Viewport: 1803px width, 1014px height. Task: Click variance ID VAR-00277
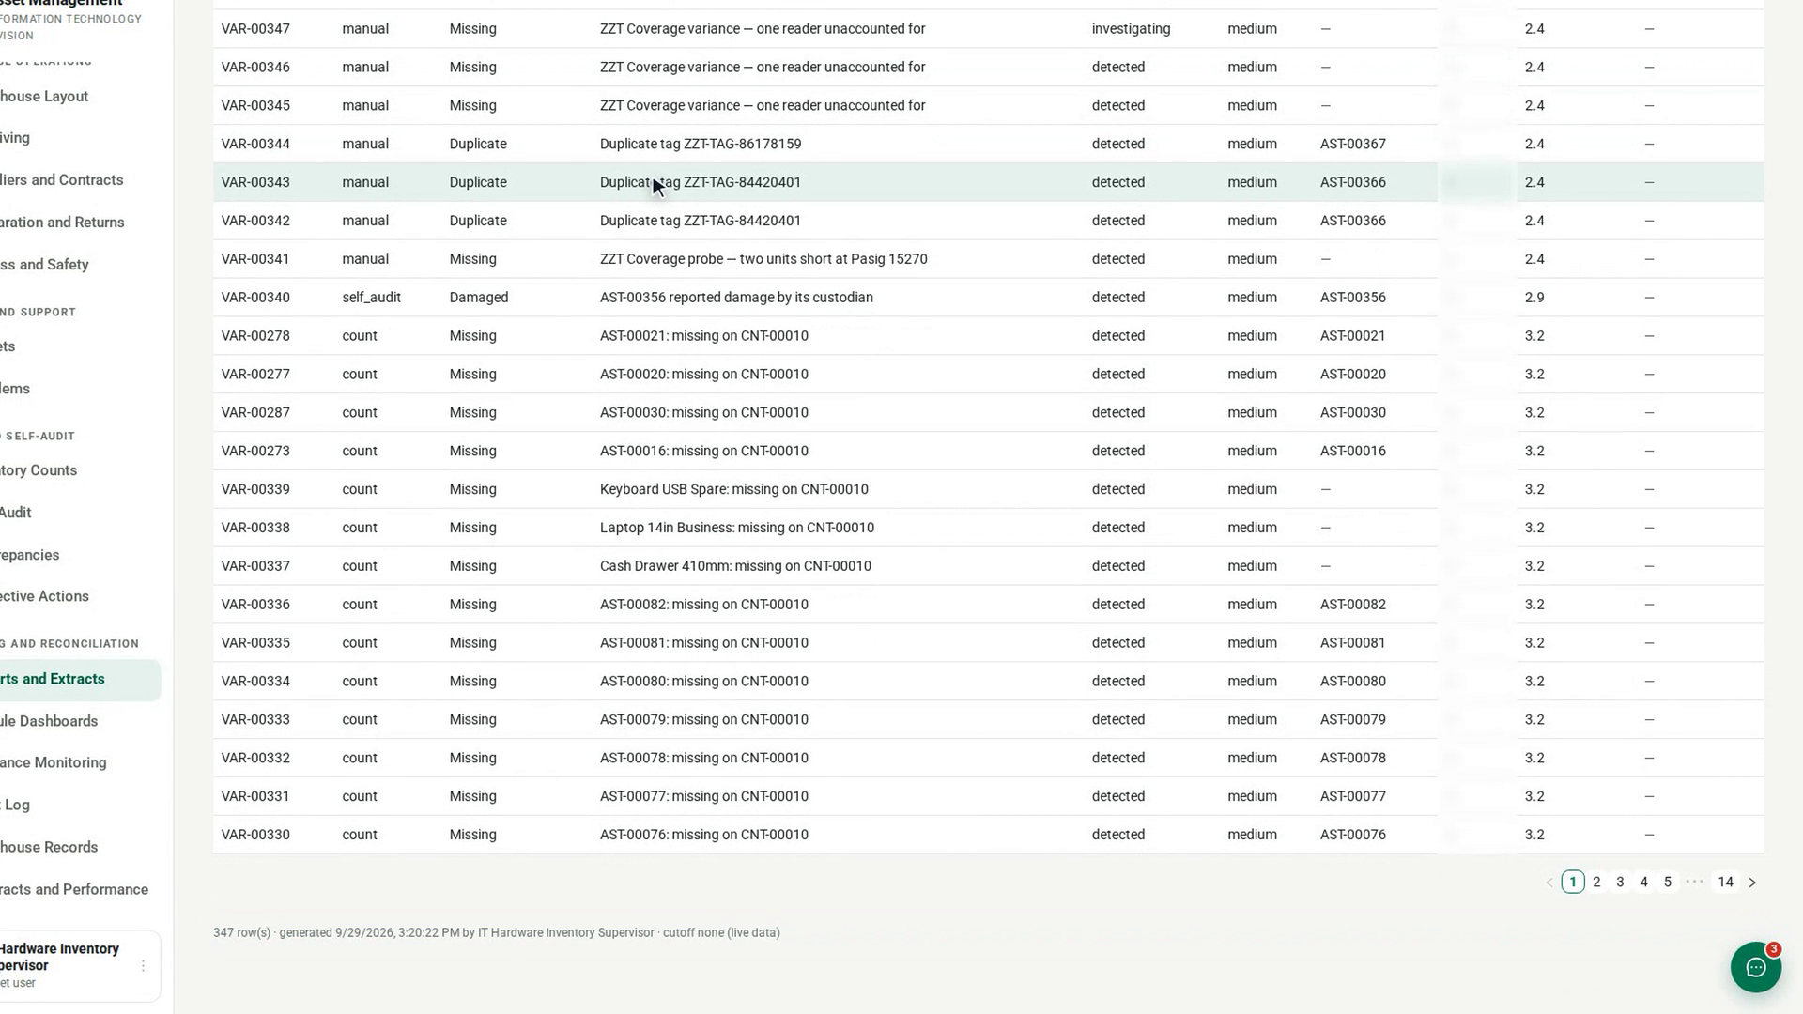coord(255,375)
